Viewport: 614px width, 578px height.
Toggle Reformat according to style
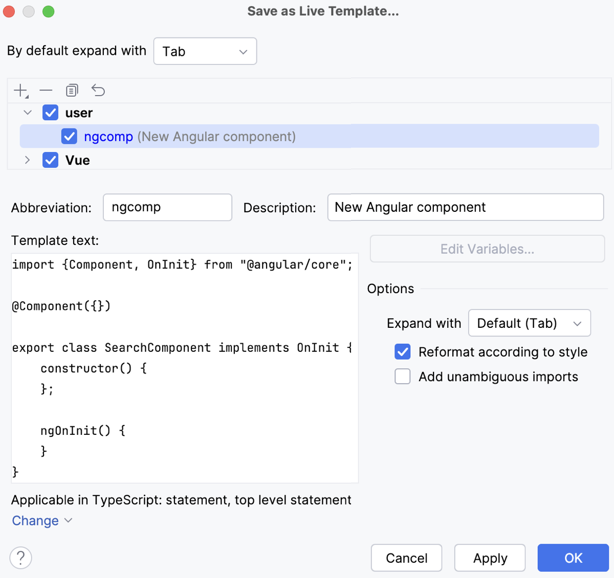(403, 352)
